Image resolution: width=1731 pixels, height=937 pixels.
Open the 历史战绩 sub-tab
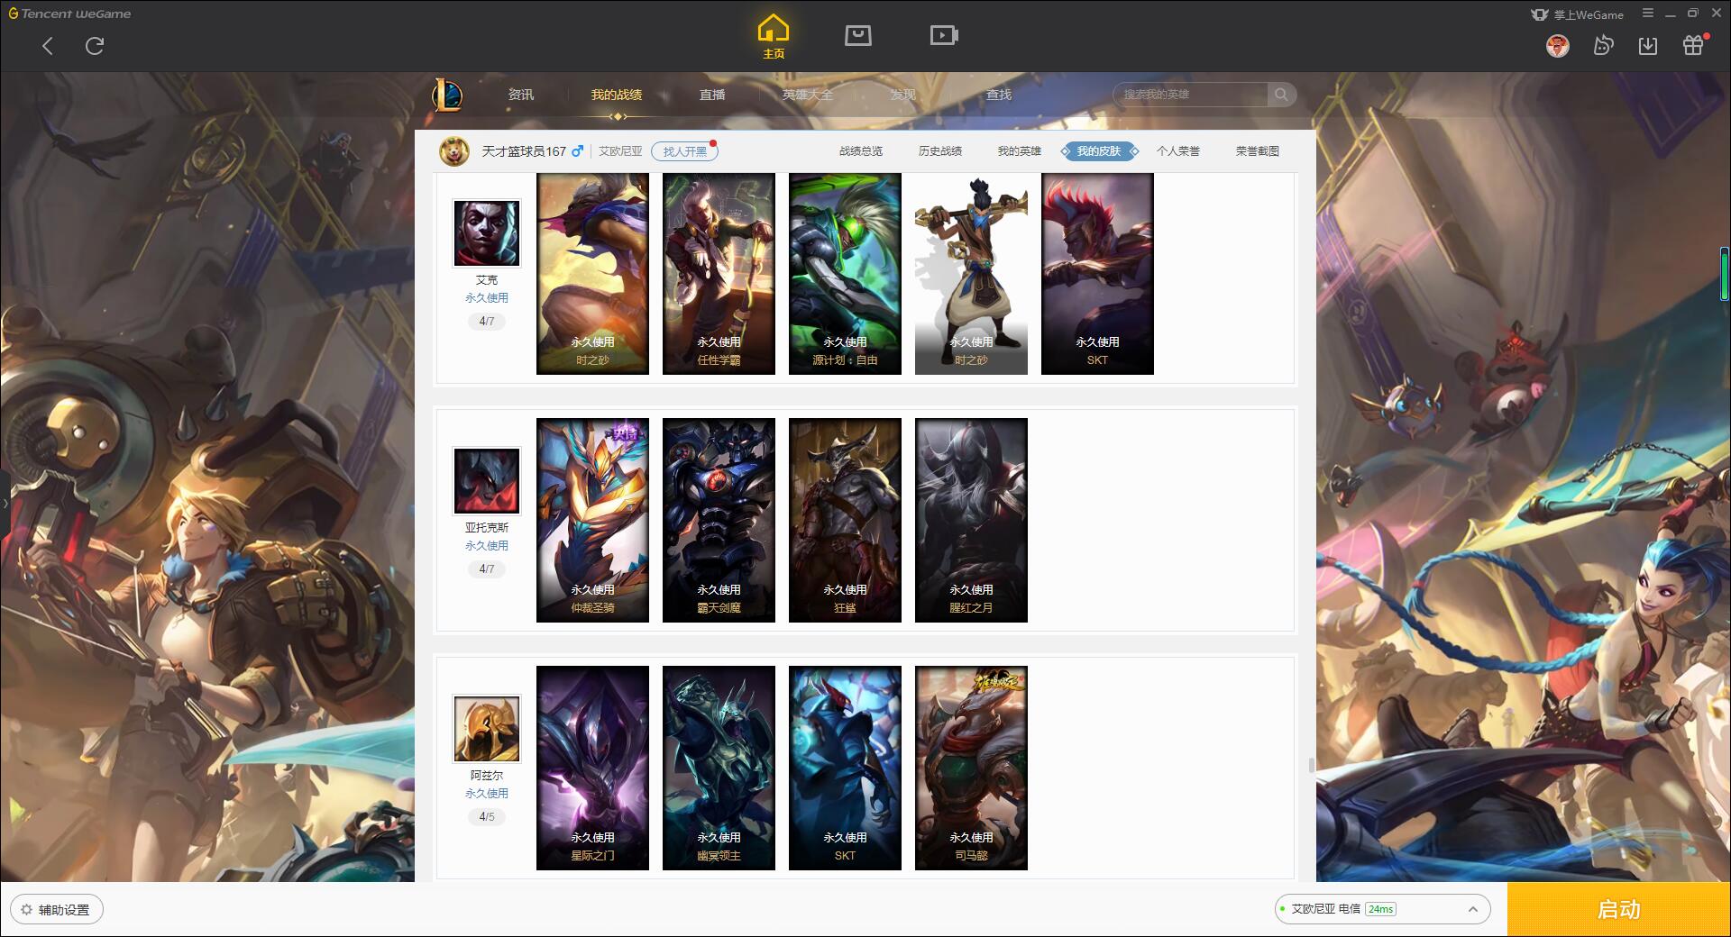pyautogui.click(x=940, y=151)
